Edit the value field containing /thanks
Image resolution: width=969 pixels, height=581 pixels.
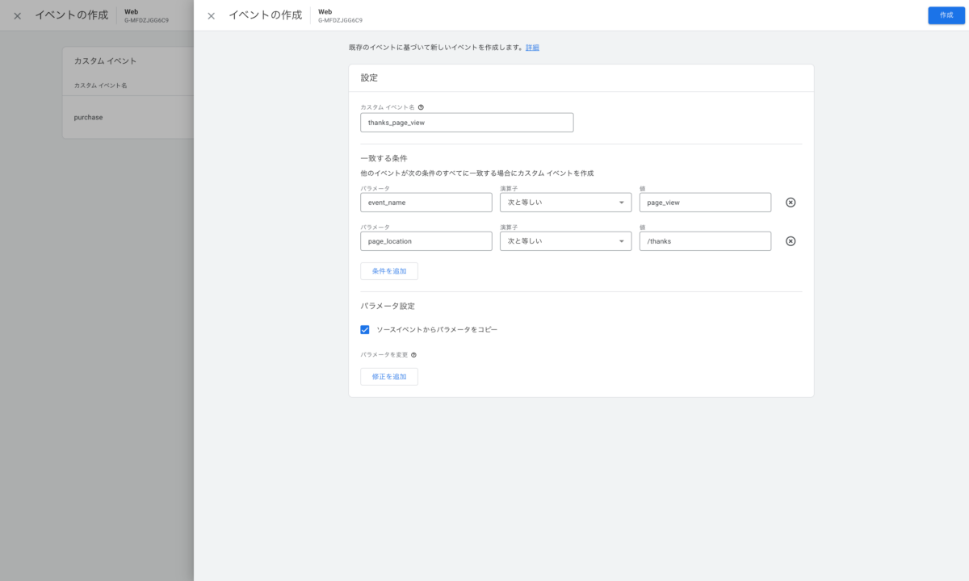pyautogui.click(x=705, y=240)
